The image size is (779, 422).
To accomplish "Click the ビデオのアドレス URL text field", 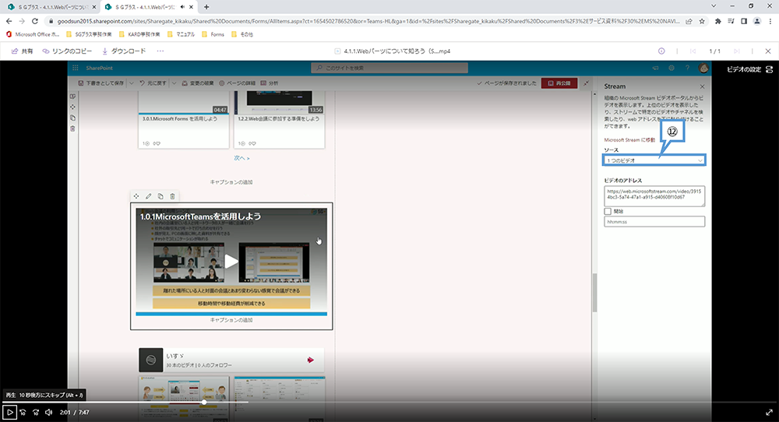I will (654, 197).
